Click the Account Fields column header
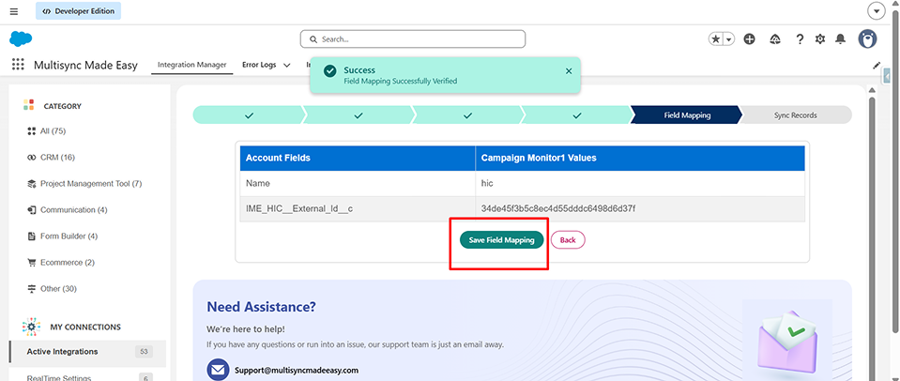 (x=358, y=158)
